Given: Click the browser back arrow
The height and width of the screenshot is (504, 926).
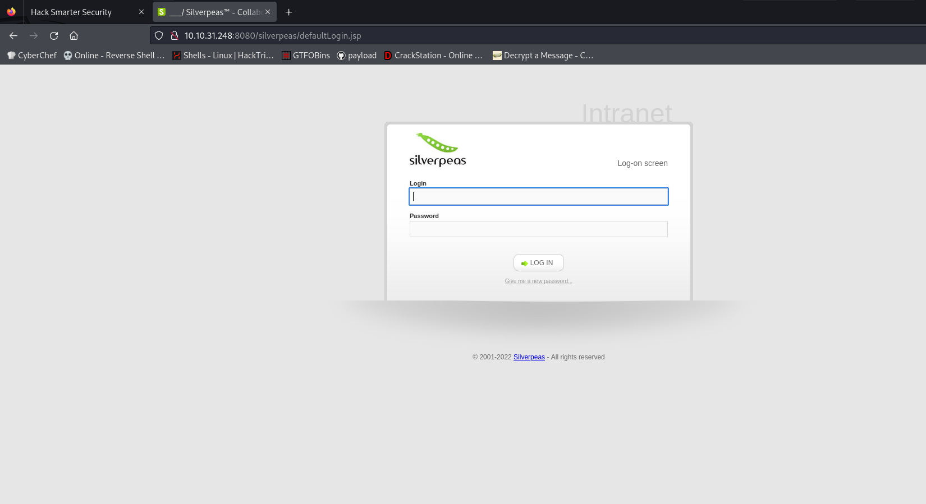Looking at the screenshot, I should 13,35.
